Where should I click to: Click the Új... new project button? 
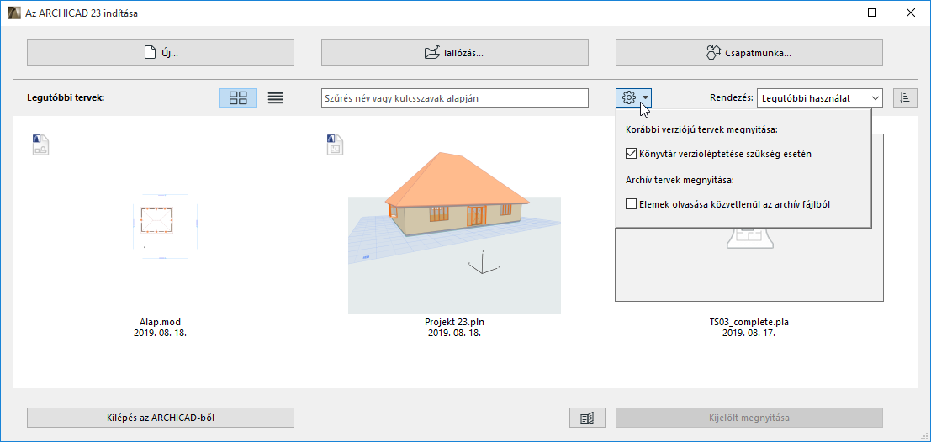pyautogui.click(x=161, y=53)
